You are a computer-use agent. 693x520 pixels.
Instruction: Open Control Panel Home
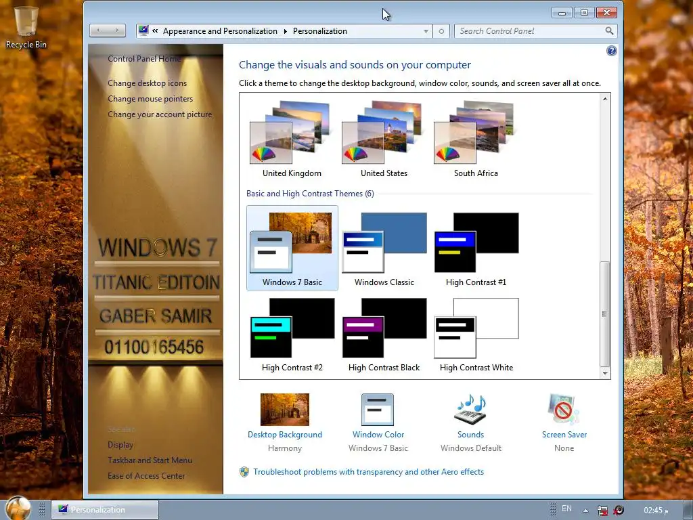click(x=144, y=59)
